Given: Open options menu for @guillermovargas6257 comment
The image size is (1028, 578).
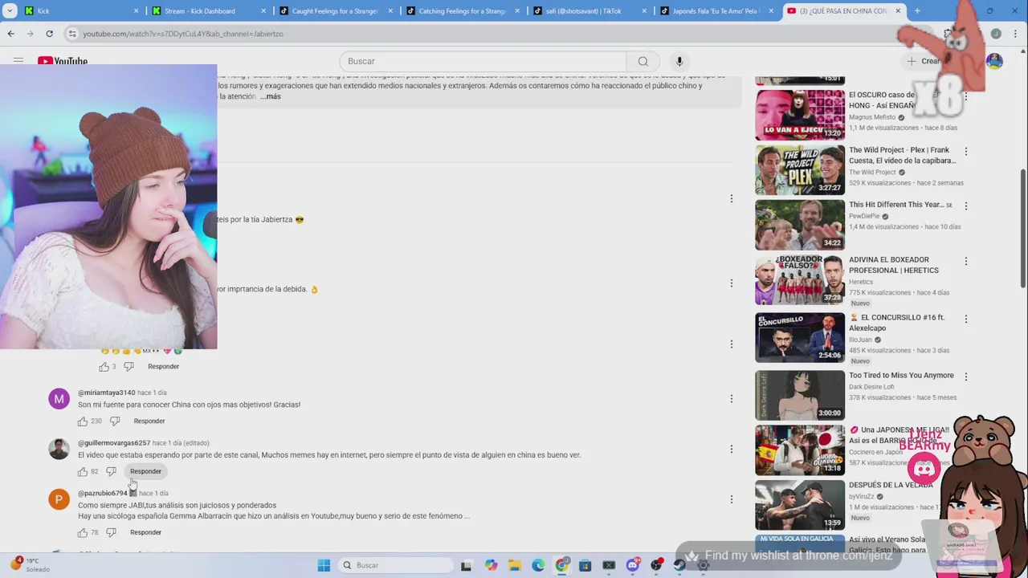Looking at the screenshot, I should 731,450.
